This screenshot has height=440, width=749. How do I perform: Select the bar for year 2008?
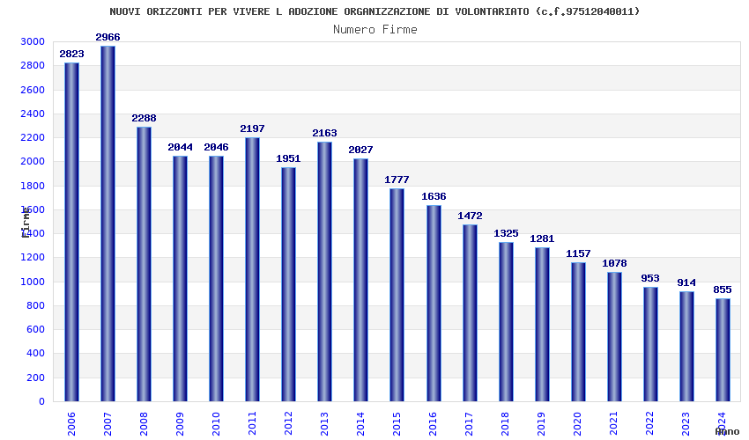pos(144,264)
